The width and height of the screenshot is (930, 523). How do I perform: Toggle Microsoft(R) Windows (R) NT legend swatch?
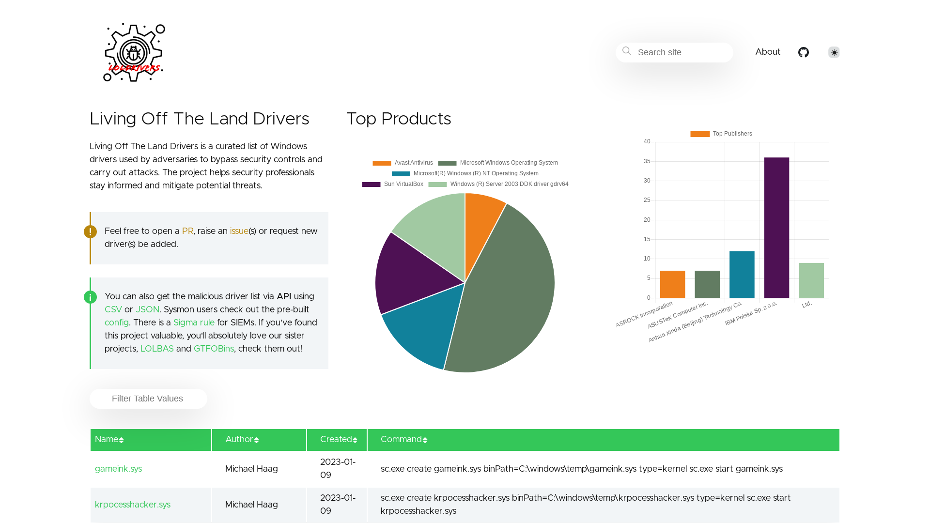click(x=401, y=174)
